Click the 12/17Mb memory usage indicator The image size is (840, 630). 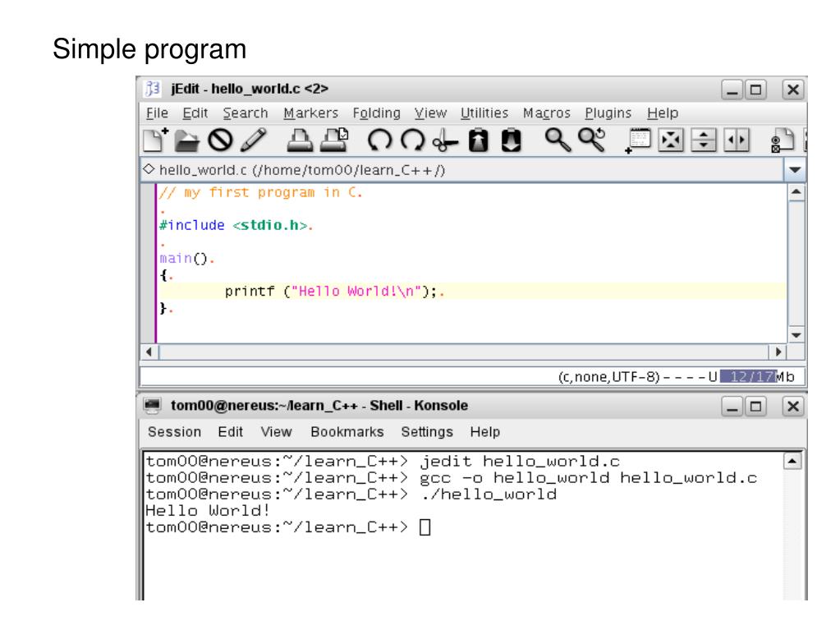(x=757, y=377)
